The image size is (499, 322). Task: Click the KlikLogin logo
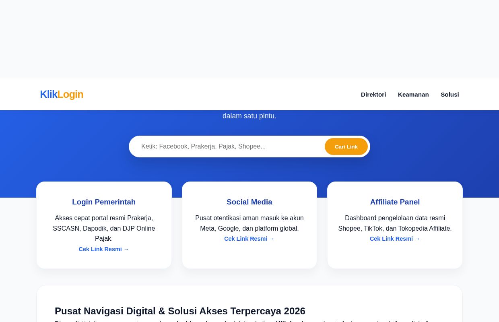62,94
